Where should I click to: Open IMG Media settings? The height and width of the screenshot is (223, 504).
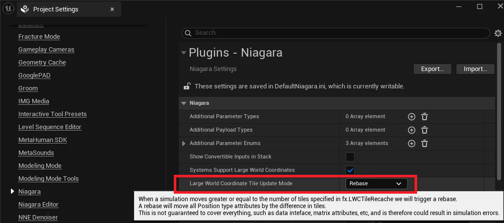coord(34,101)
